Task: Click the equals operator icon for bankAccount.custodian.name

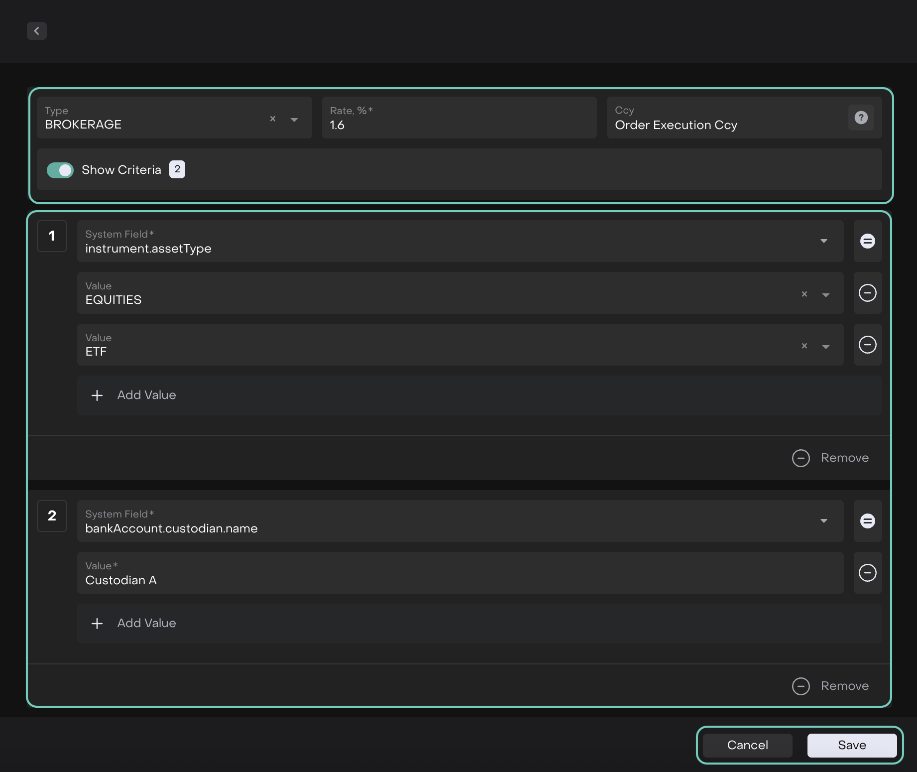Action: pos(867,521)
